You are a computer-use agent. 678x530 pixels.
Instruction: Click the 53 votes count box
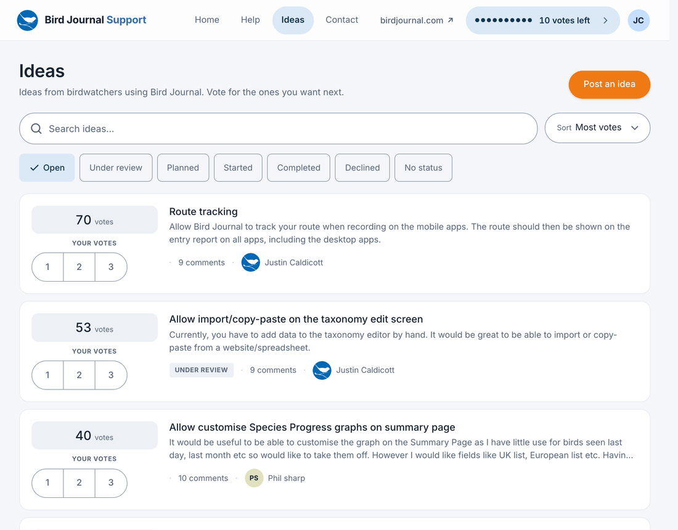pyautogui.click(x=94, y=328)
